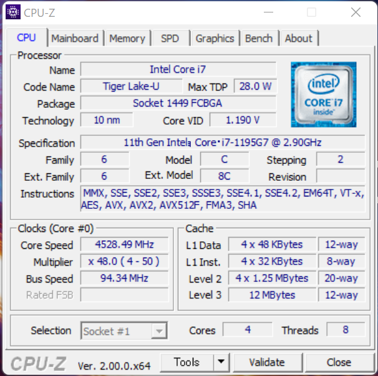The height and width of the screenshot is (376, 378).
Task: Close the window with the X icon
Action: pyautogui.click(x=356, y=12)
